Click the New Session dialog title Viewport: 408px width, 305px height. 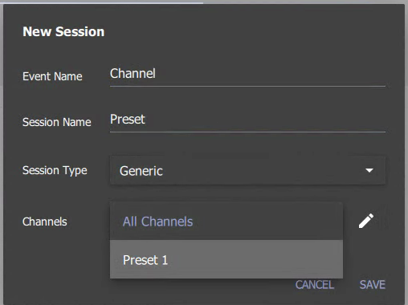coord(63,31)
